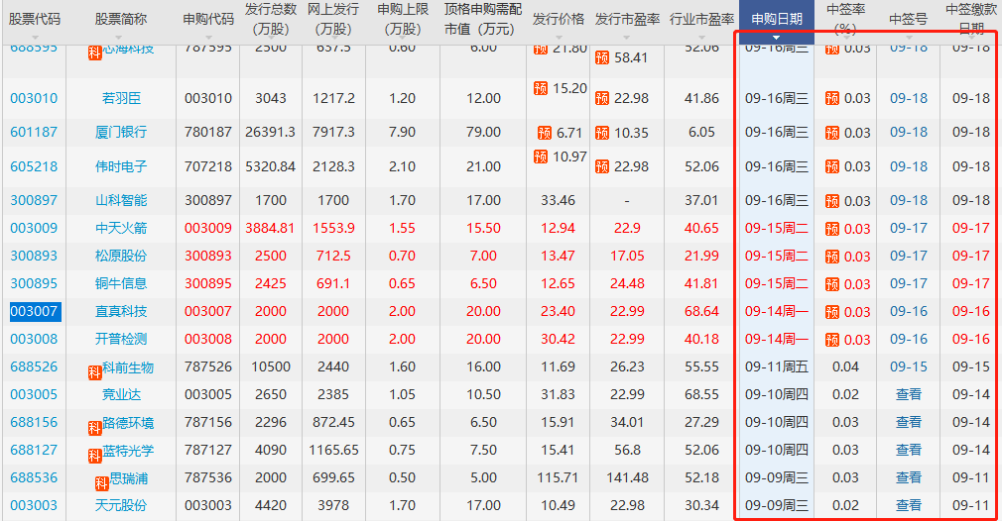Click the 预 badge in 直真科技 中签率 cell
Viewport: 1002px width, 521px height.
[832, 312]
